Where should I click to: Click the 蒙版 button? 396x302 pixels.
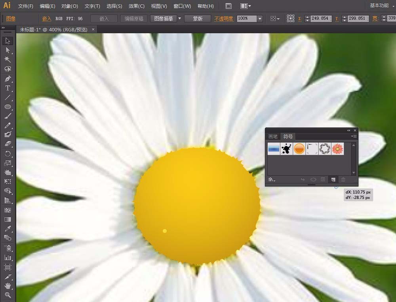click(x=198, y=19)
